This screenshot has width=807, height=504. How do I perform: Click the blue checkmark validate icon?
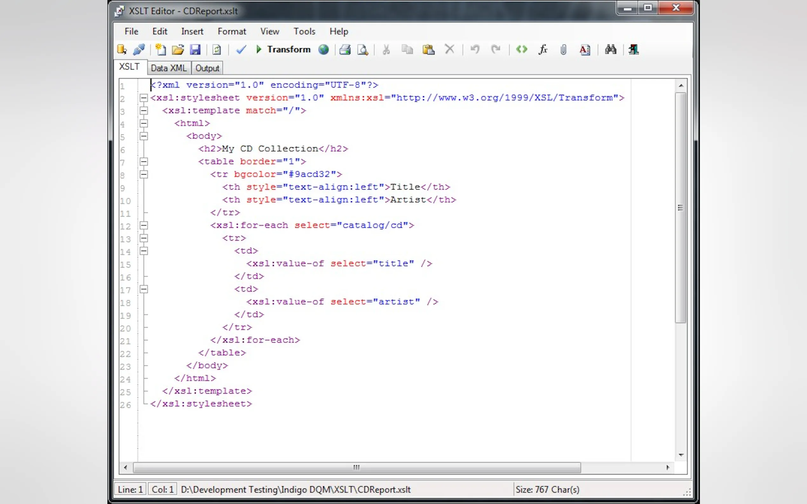point(241,50)
